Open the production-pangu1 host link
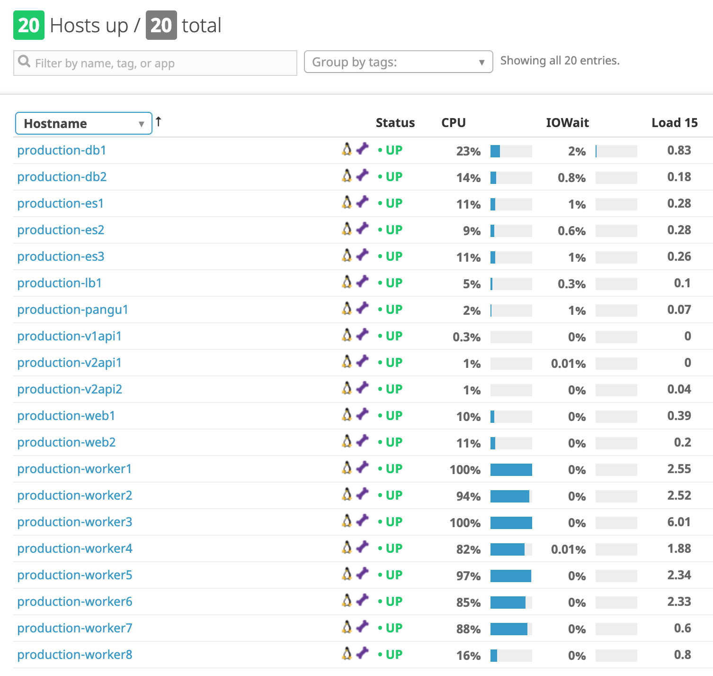The width and height of the screenshot is (713, 676). pyautogui.click(x=72, y=309)
